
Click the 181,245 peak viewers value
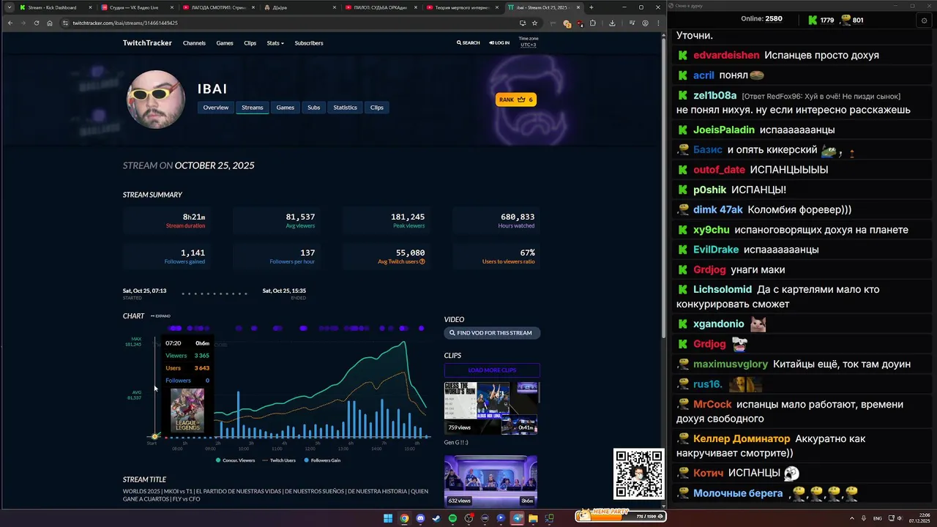click(408, 217)
